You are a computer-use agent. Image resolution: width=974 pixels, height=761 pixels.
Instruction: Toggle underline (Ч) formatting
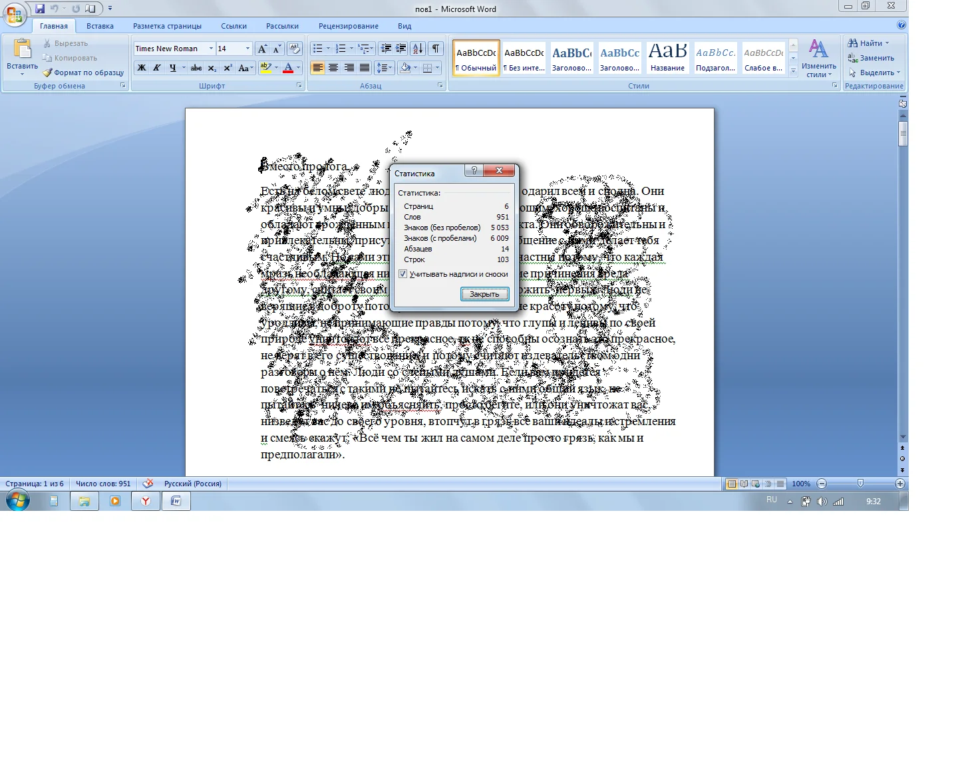(x=173, y=68)
